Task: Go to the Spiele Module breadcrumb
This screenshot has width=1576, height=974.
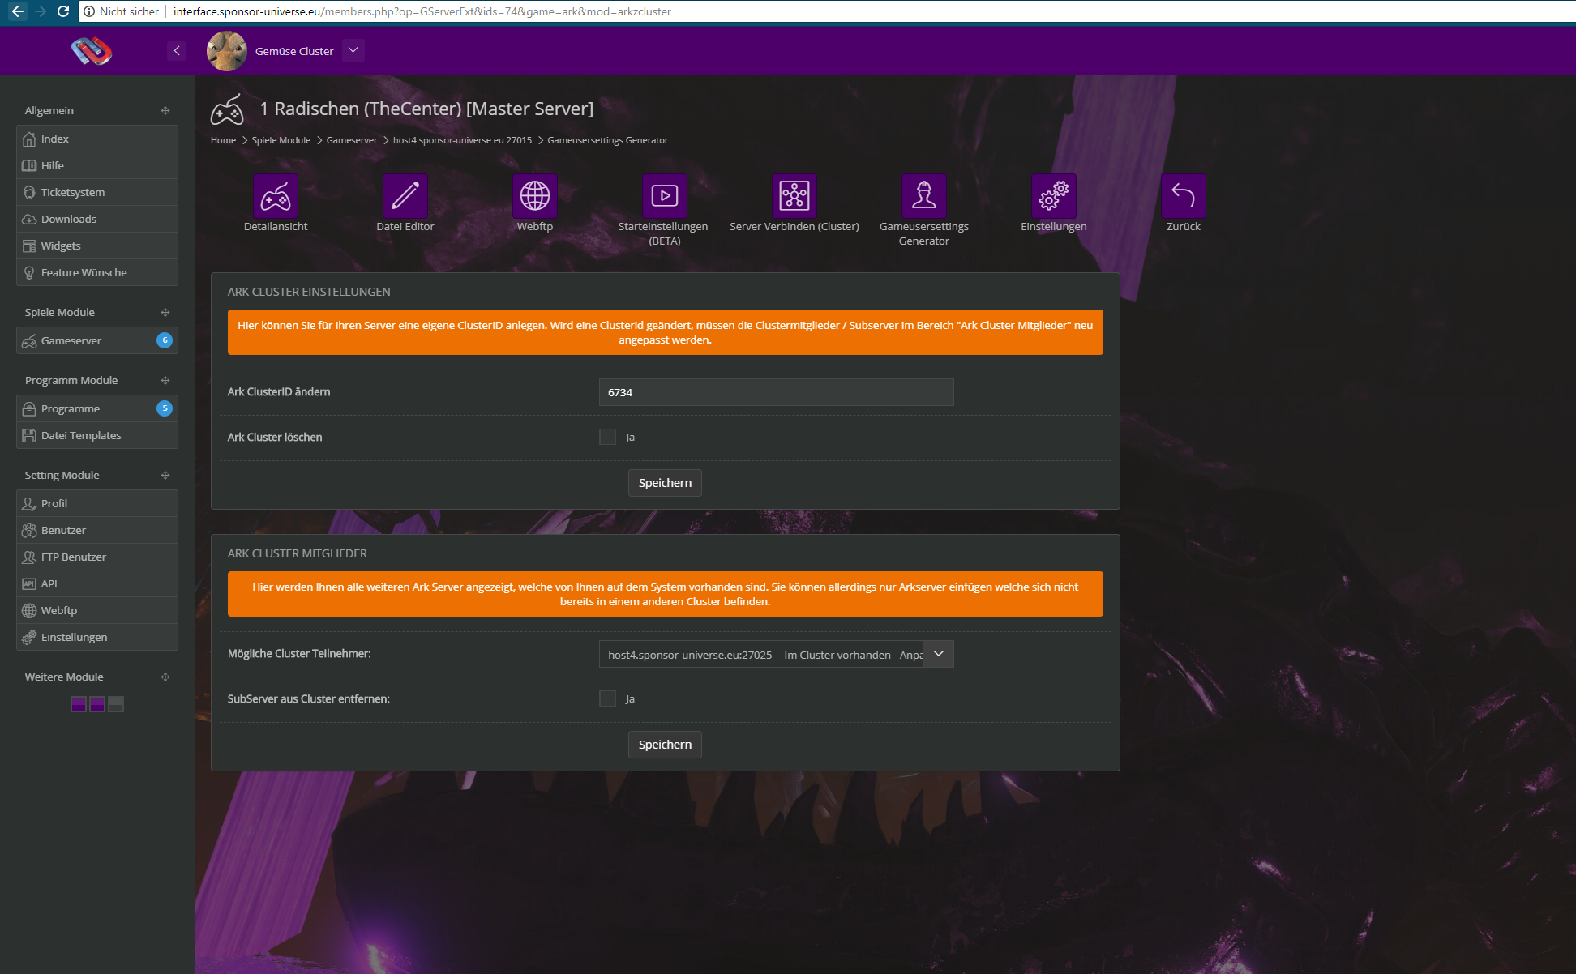Action: (x=281, y=140)
